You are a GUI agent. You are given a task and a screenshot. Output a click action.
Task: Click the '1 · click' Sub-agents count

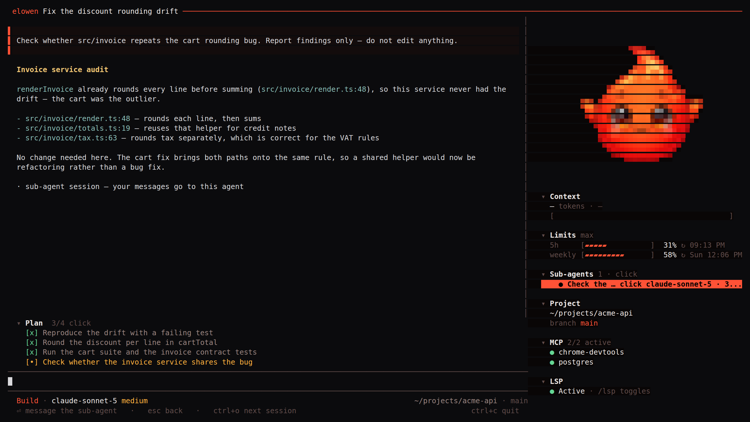(618, 274)
